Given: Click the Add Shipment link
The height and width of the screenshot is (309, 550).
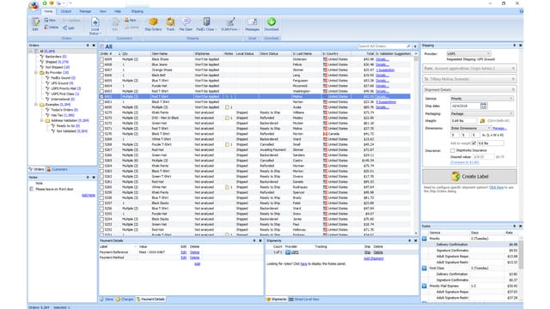Looking at the screenshot, I should click(374, 258).
